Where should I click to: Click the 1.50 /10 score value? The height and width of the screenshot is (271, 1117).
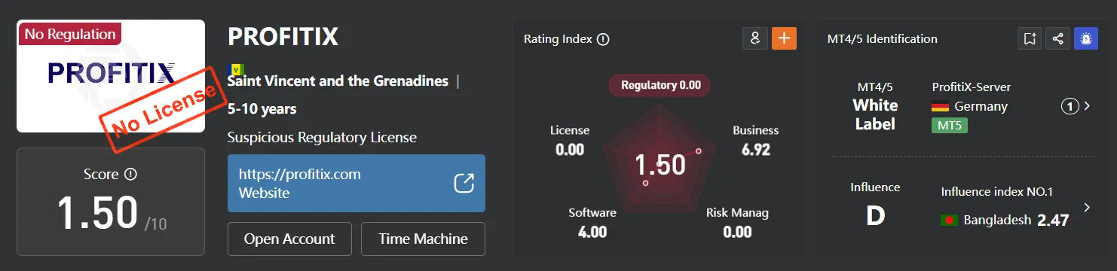[x=112, y=214]
